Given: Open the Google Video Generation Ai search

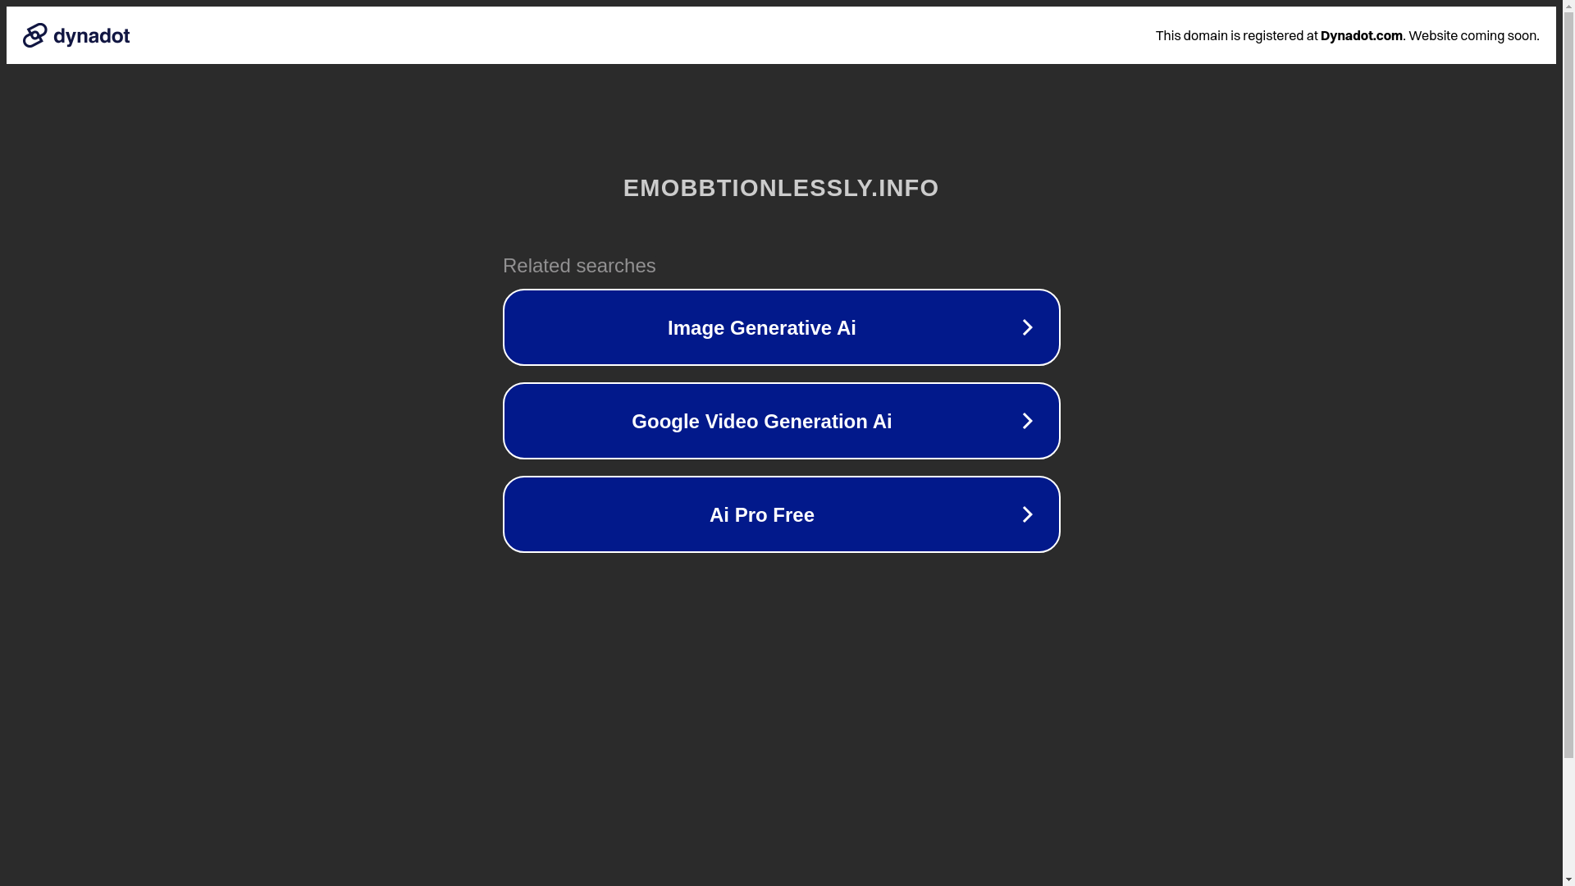Looking at the screenshot, I should (x=781, y=421).
